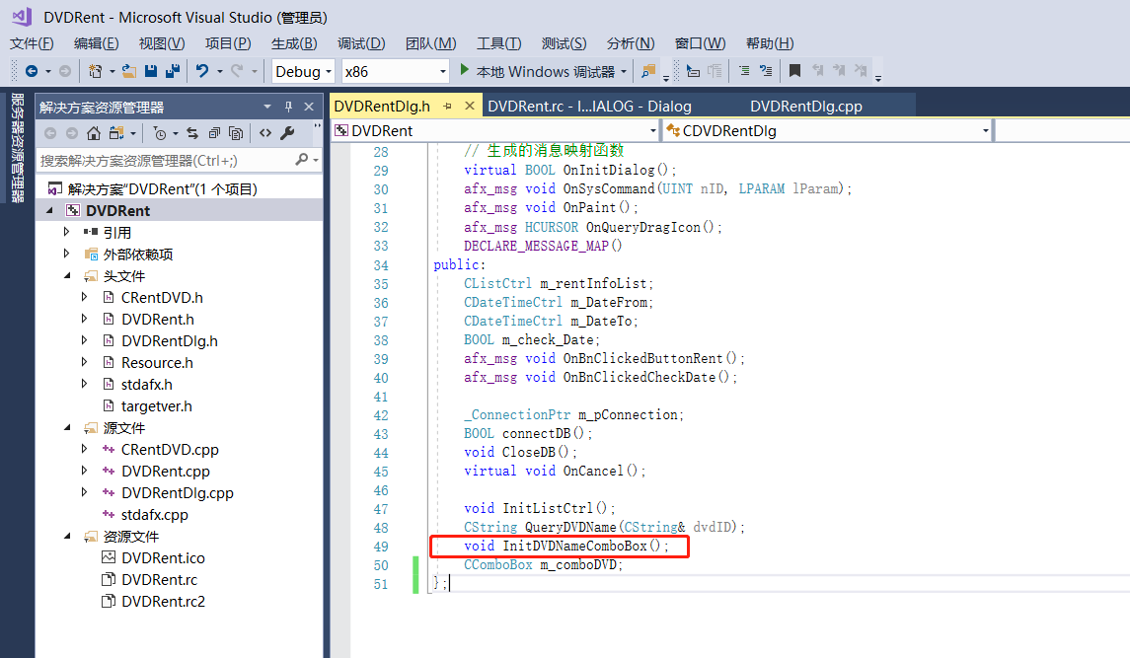Screen dimensions: 1130x658
Task: Switch to the DVDRentDlg.cpp tab
Action: point(805,106)
